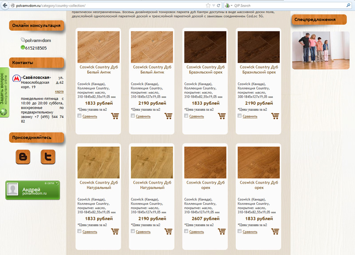
Task: Bookmark page with the star icon
Action: (x=208, y=5)
